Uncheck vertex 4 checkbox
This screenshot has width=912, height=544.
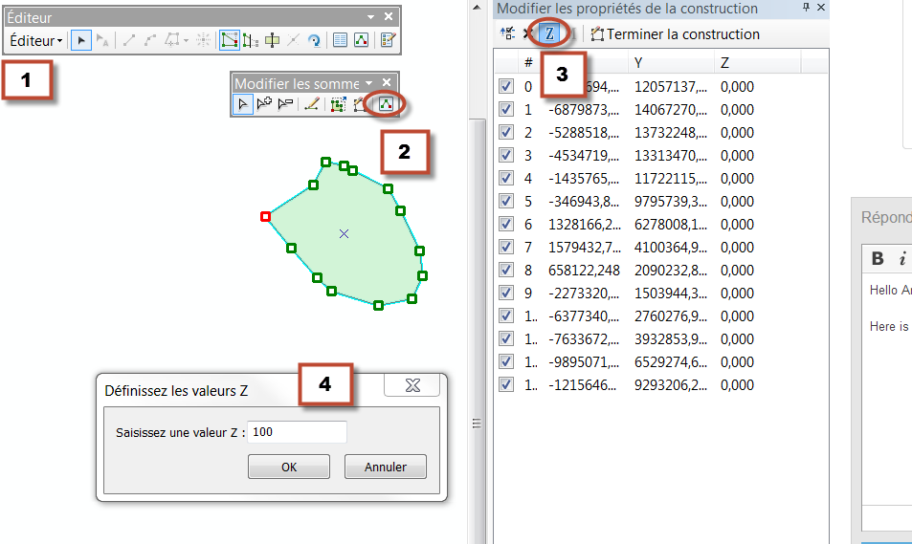506,179
